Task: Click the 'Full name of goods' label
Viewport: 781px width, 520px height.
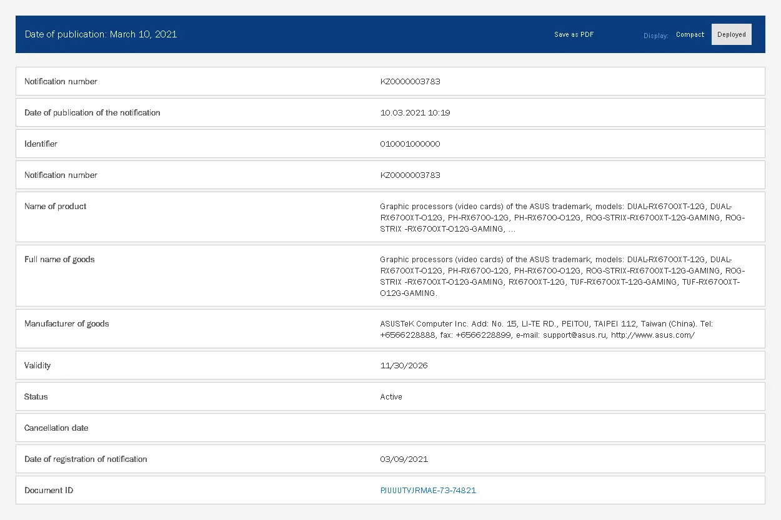Action: [59, 259]
